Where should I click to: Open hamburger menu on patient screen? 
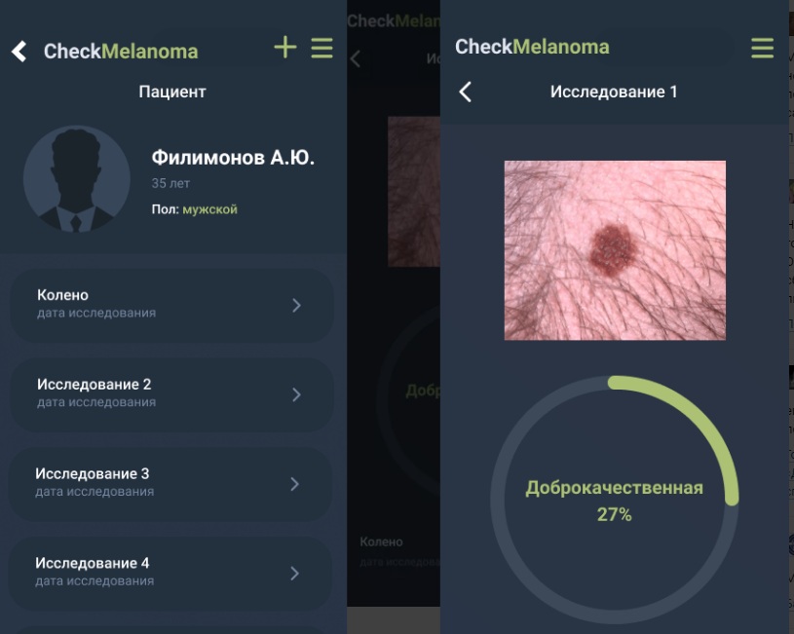coord(321,48)
